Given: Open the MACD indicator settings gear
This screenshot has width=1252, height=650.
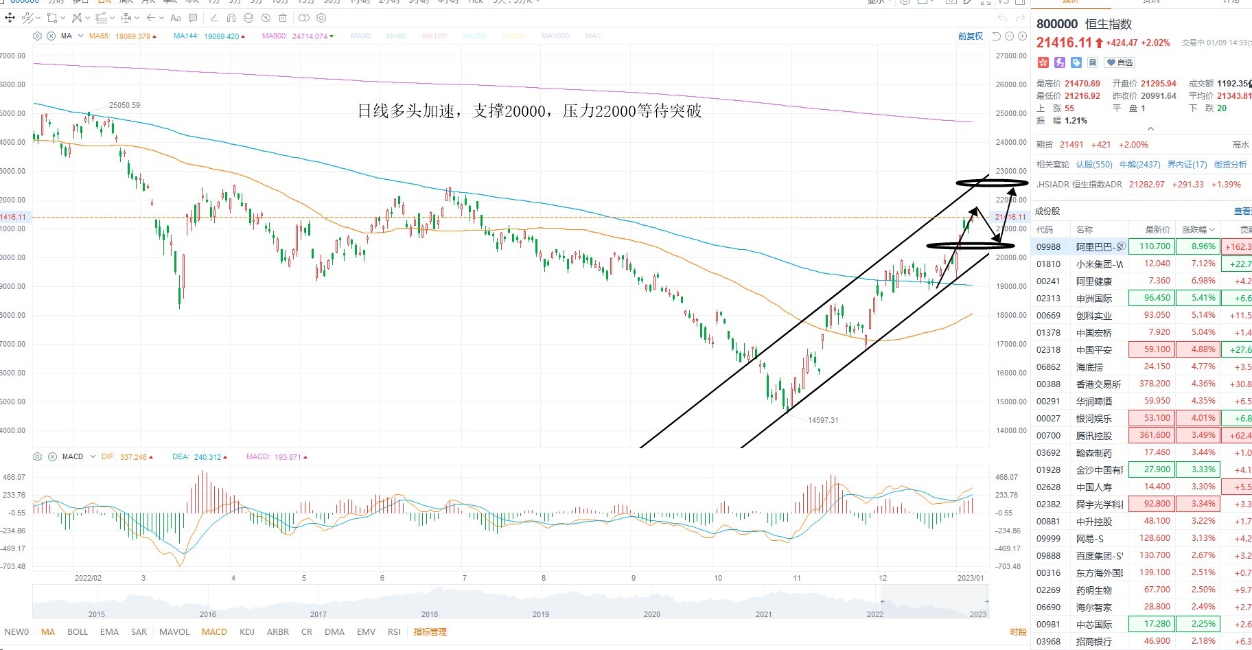Looking at the screenshot, I should [x=38, y=456].
